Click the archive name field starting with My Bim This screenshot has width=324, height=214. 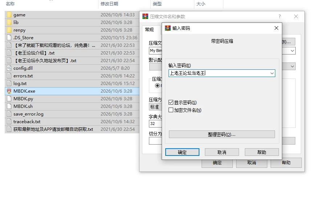tap(155, 51)
